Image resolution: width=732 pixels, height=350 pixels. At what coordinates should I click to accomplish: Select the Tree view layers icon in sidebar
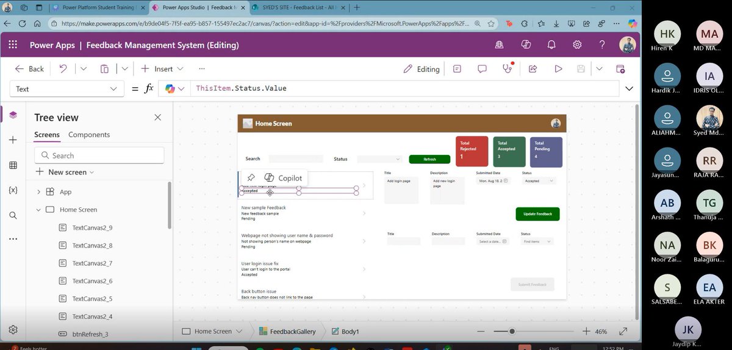click(x=13, y=115)
